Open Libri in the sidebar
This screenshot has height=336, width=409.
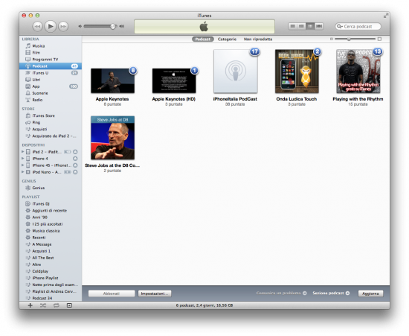(51, 80)
